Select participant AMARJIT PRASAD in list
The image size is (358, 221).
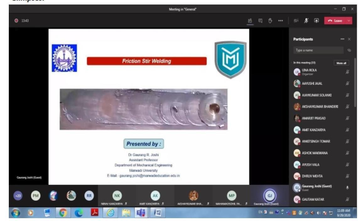(x=322, y=118)
